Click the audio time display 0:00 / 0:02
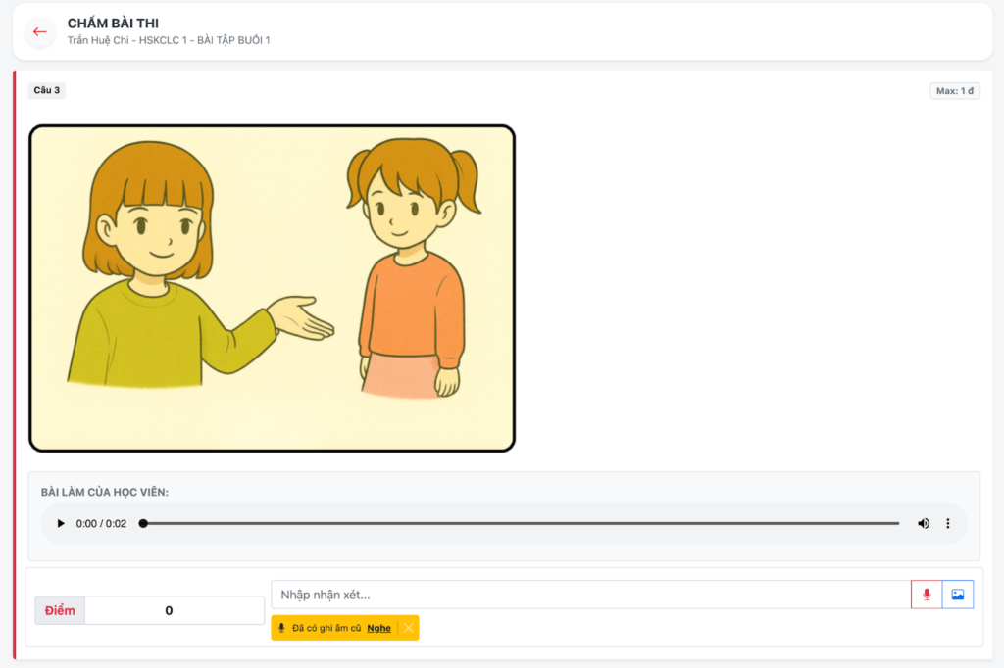1004x668 pixels. [101, 524]
